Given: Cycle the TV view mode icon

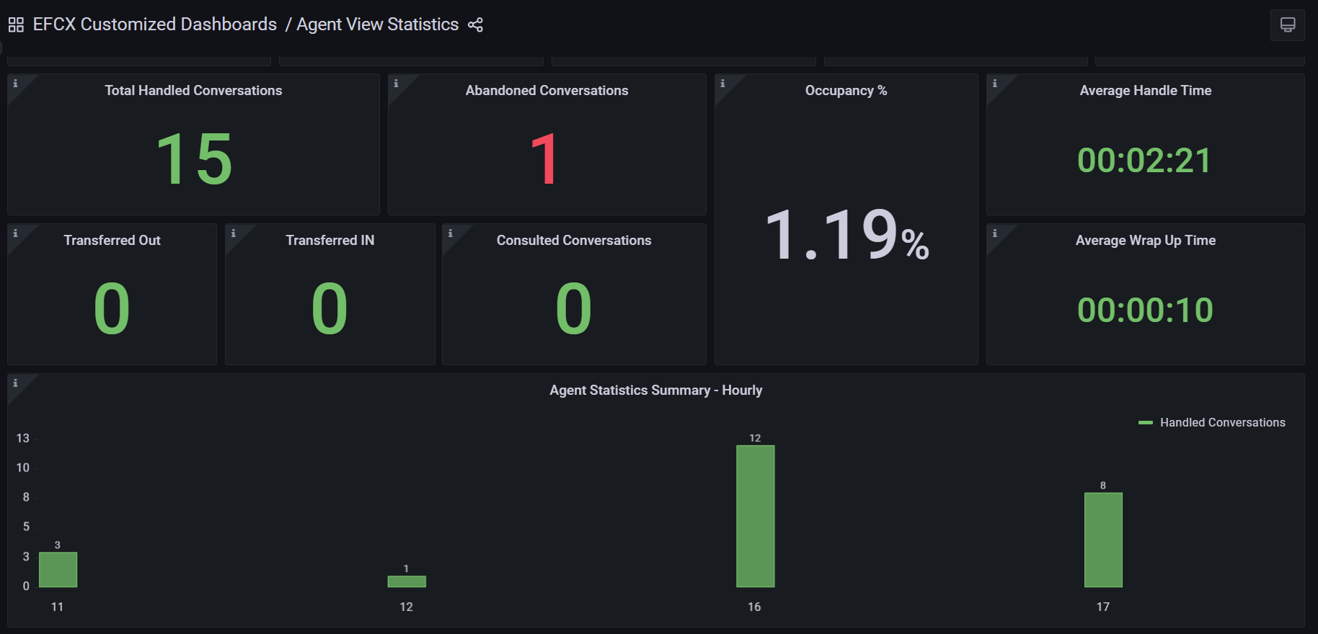Looking at the screenshot, I should (x=1287, y=25).
